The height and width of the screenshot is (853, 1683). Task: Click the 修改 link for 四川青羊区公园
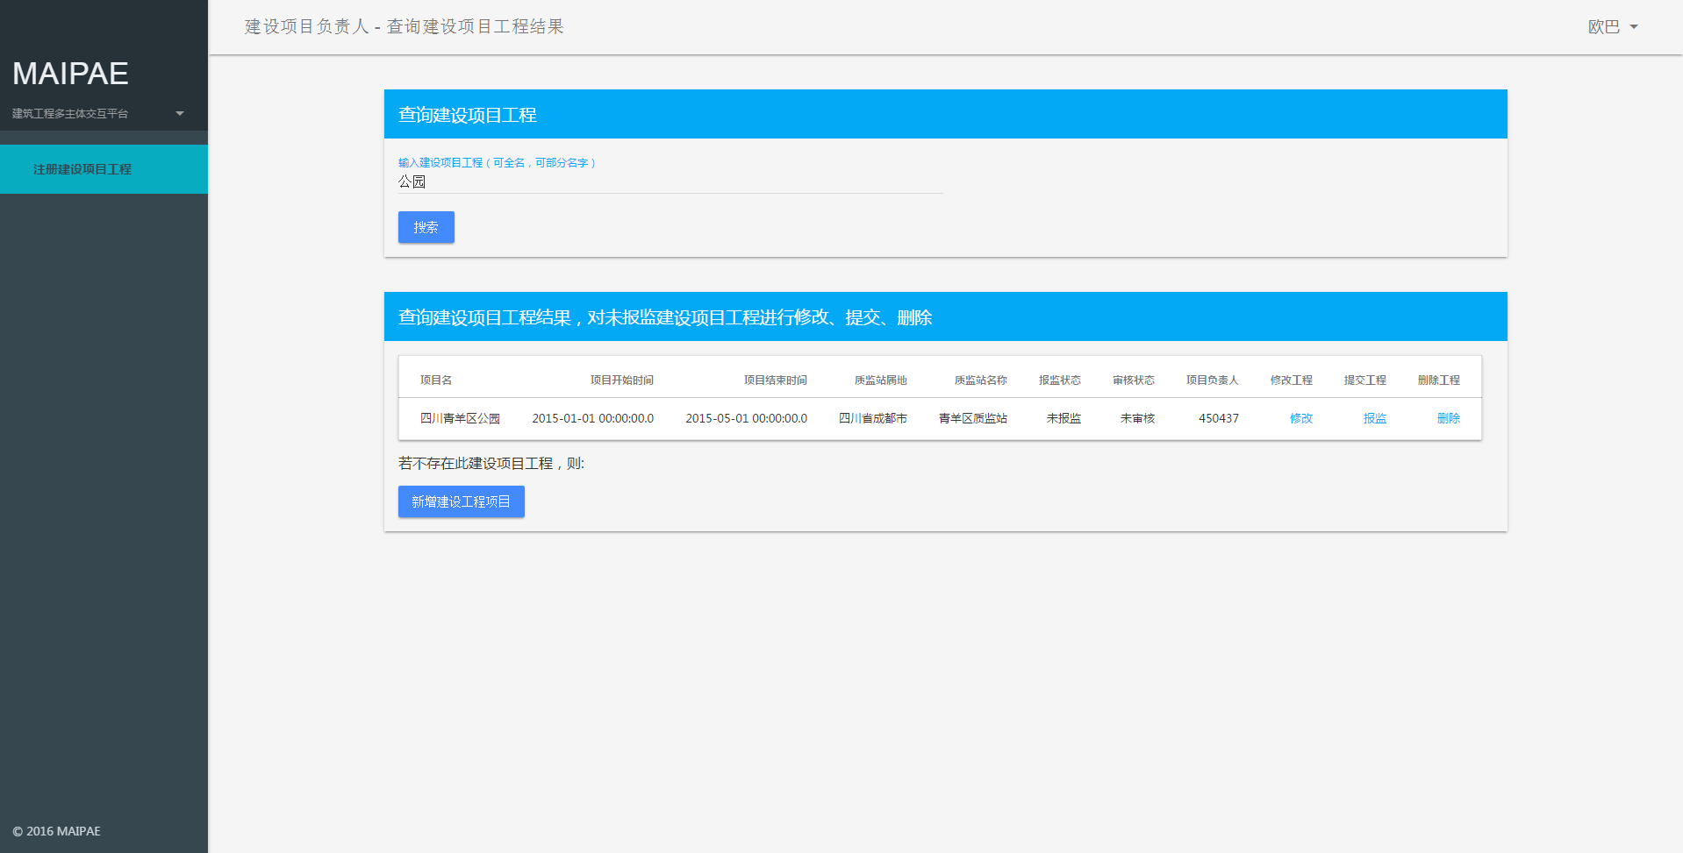click(x=1300, y=418)
